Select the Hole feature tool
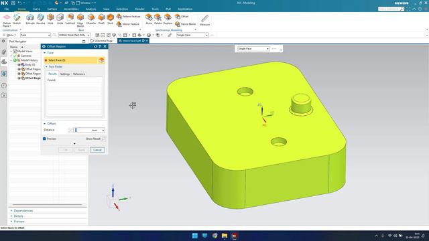 (50, 19)
